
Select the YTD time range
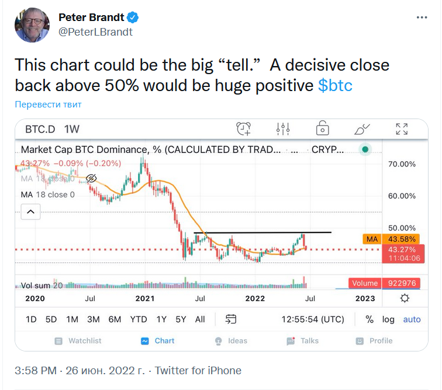coord(138,319)
